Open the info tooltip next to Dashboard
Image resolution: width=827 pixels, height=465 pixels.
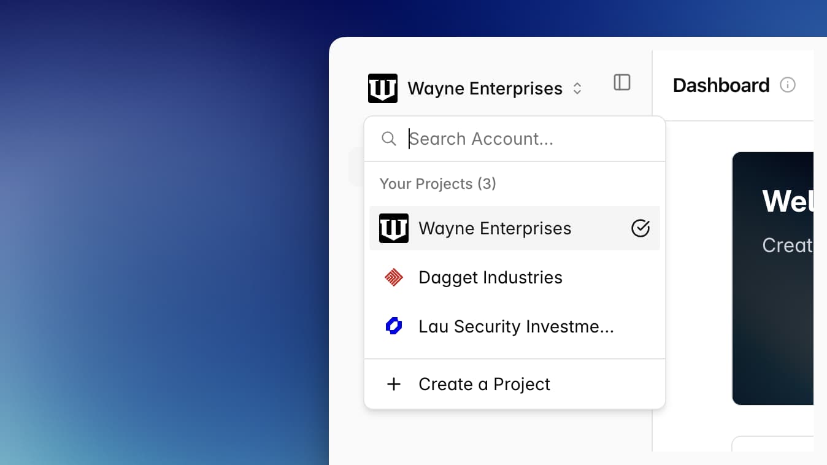788,85
